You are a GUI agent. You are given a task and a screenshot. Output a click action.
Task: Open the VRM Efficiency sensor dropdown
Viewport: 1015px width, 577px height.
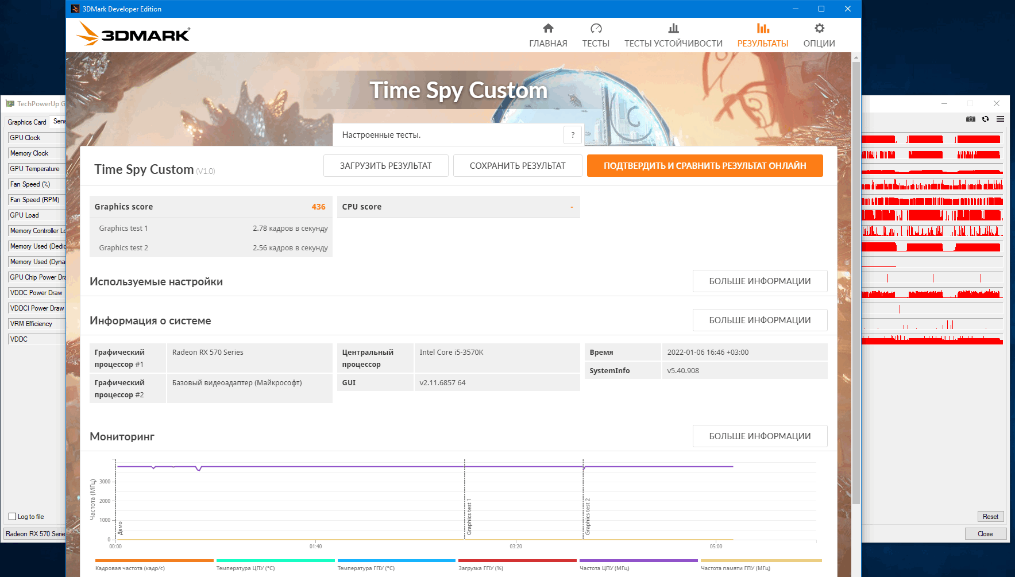click(37, 324)
